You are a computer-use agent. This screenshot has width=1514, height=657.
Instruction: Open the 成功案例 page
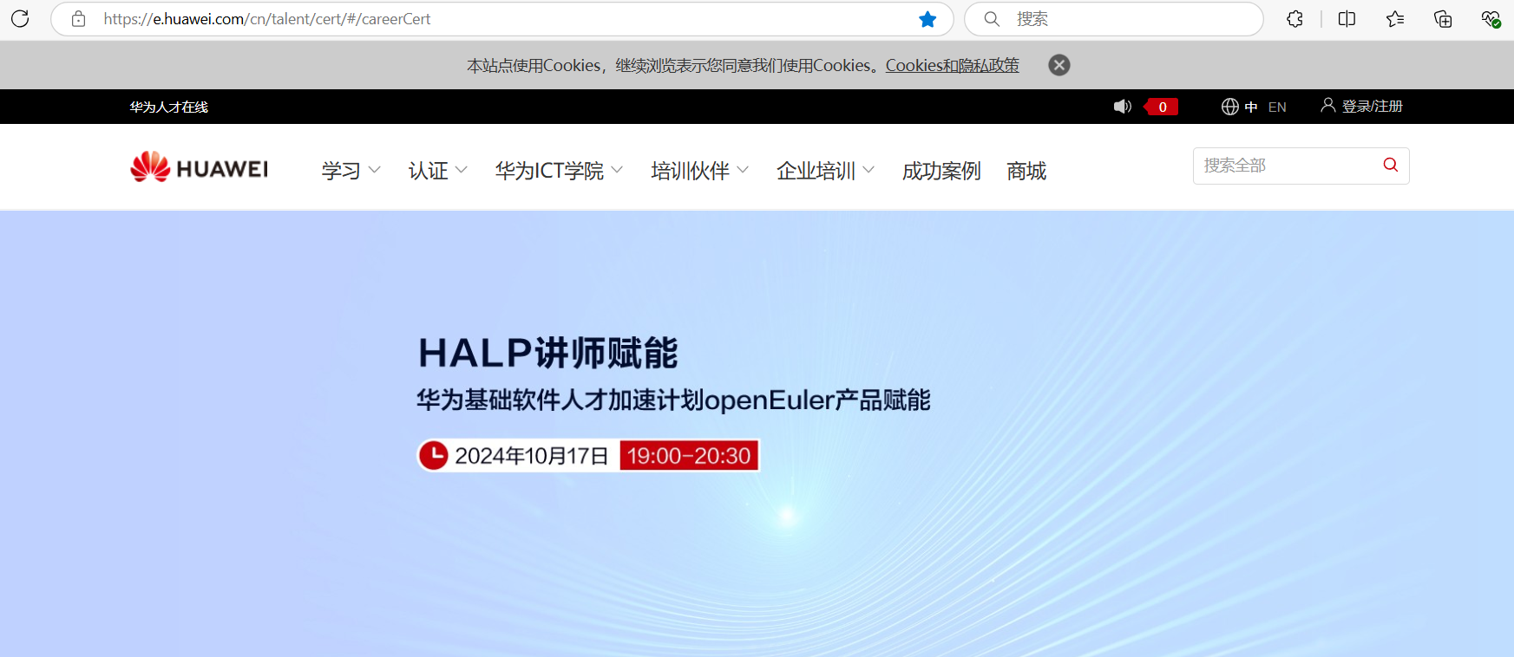941,171
